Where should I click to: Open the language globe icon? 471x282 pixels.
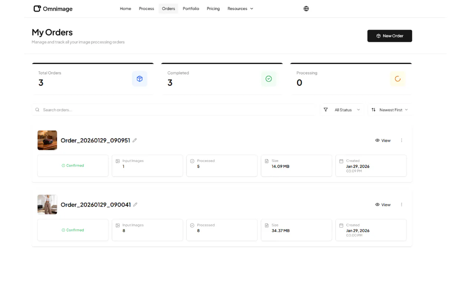(x=306, y=9)
